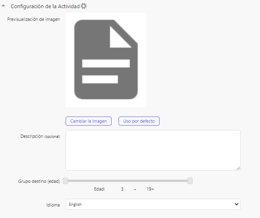Click the Previsualización de imagen label
The width and height of the screenshot is (260, 218).
pyautogui.click(x=34, y=19)
